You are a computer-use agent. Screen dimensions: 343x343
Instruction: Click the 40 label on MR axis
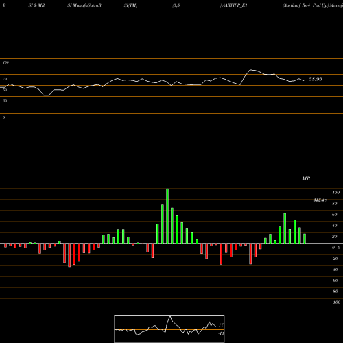(335, 226)
